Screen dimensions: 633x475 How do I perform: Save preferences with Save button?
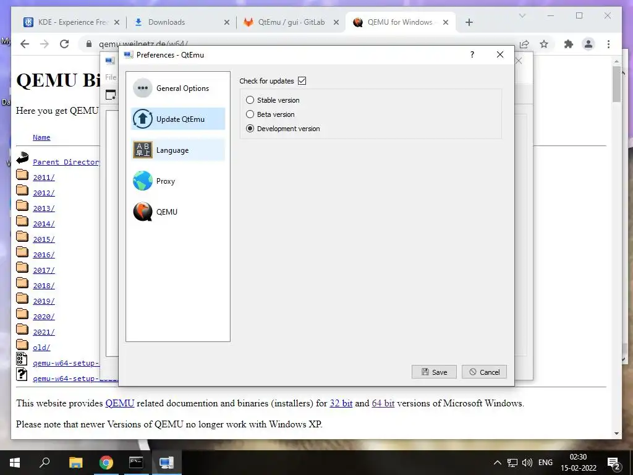pos(434,372)
